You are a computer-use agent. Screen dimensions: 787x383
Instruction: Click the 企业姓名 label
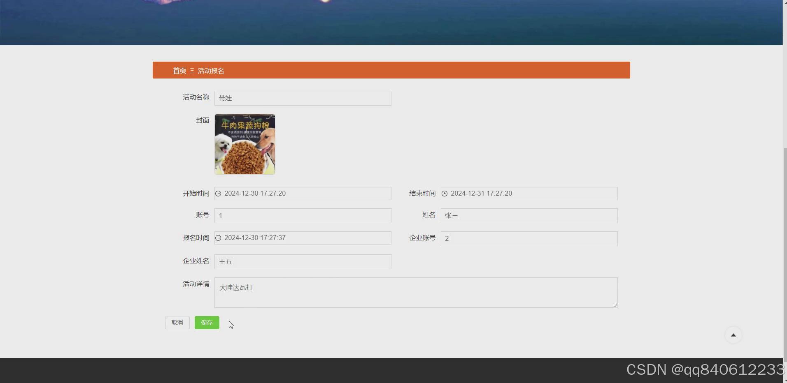pyautogui.click(x=196, y=261)
